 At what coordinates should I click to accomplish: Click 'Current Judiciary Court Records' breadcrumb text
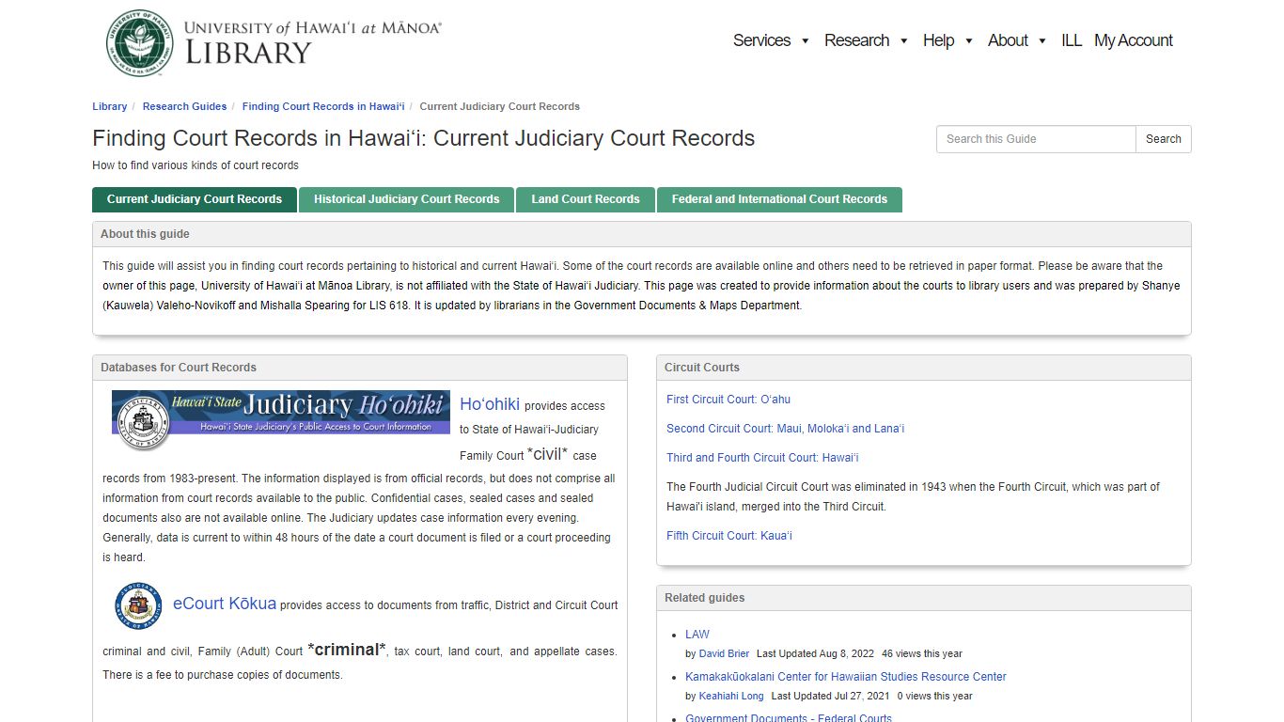pyautogui.click(x=500, y=106)
